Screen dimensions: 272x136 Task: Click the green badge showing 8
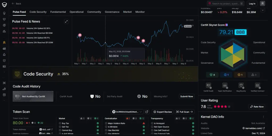coord(212,75)
